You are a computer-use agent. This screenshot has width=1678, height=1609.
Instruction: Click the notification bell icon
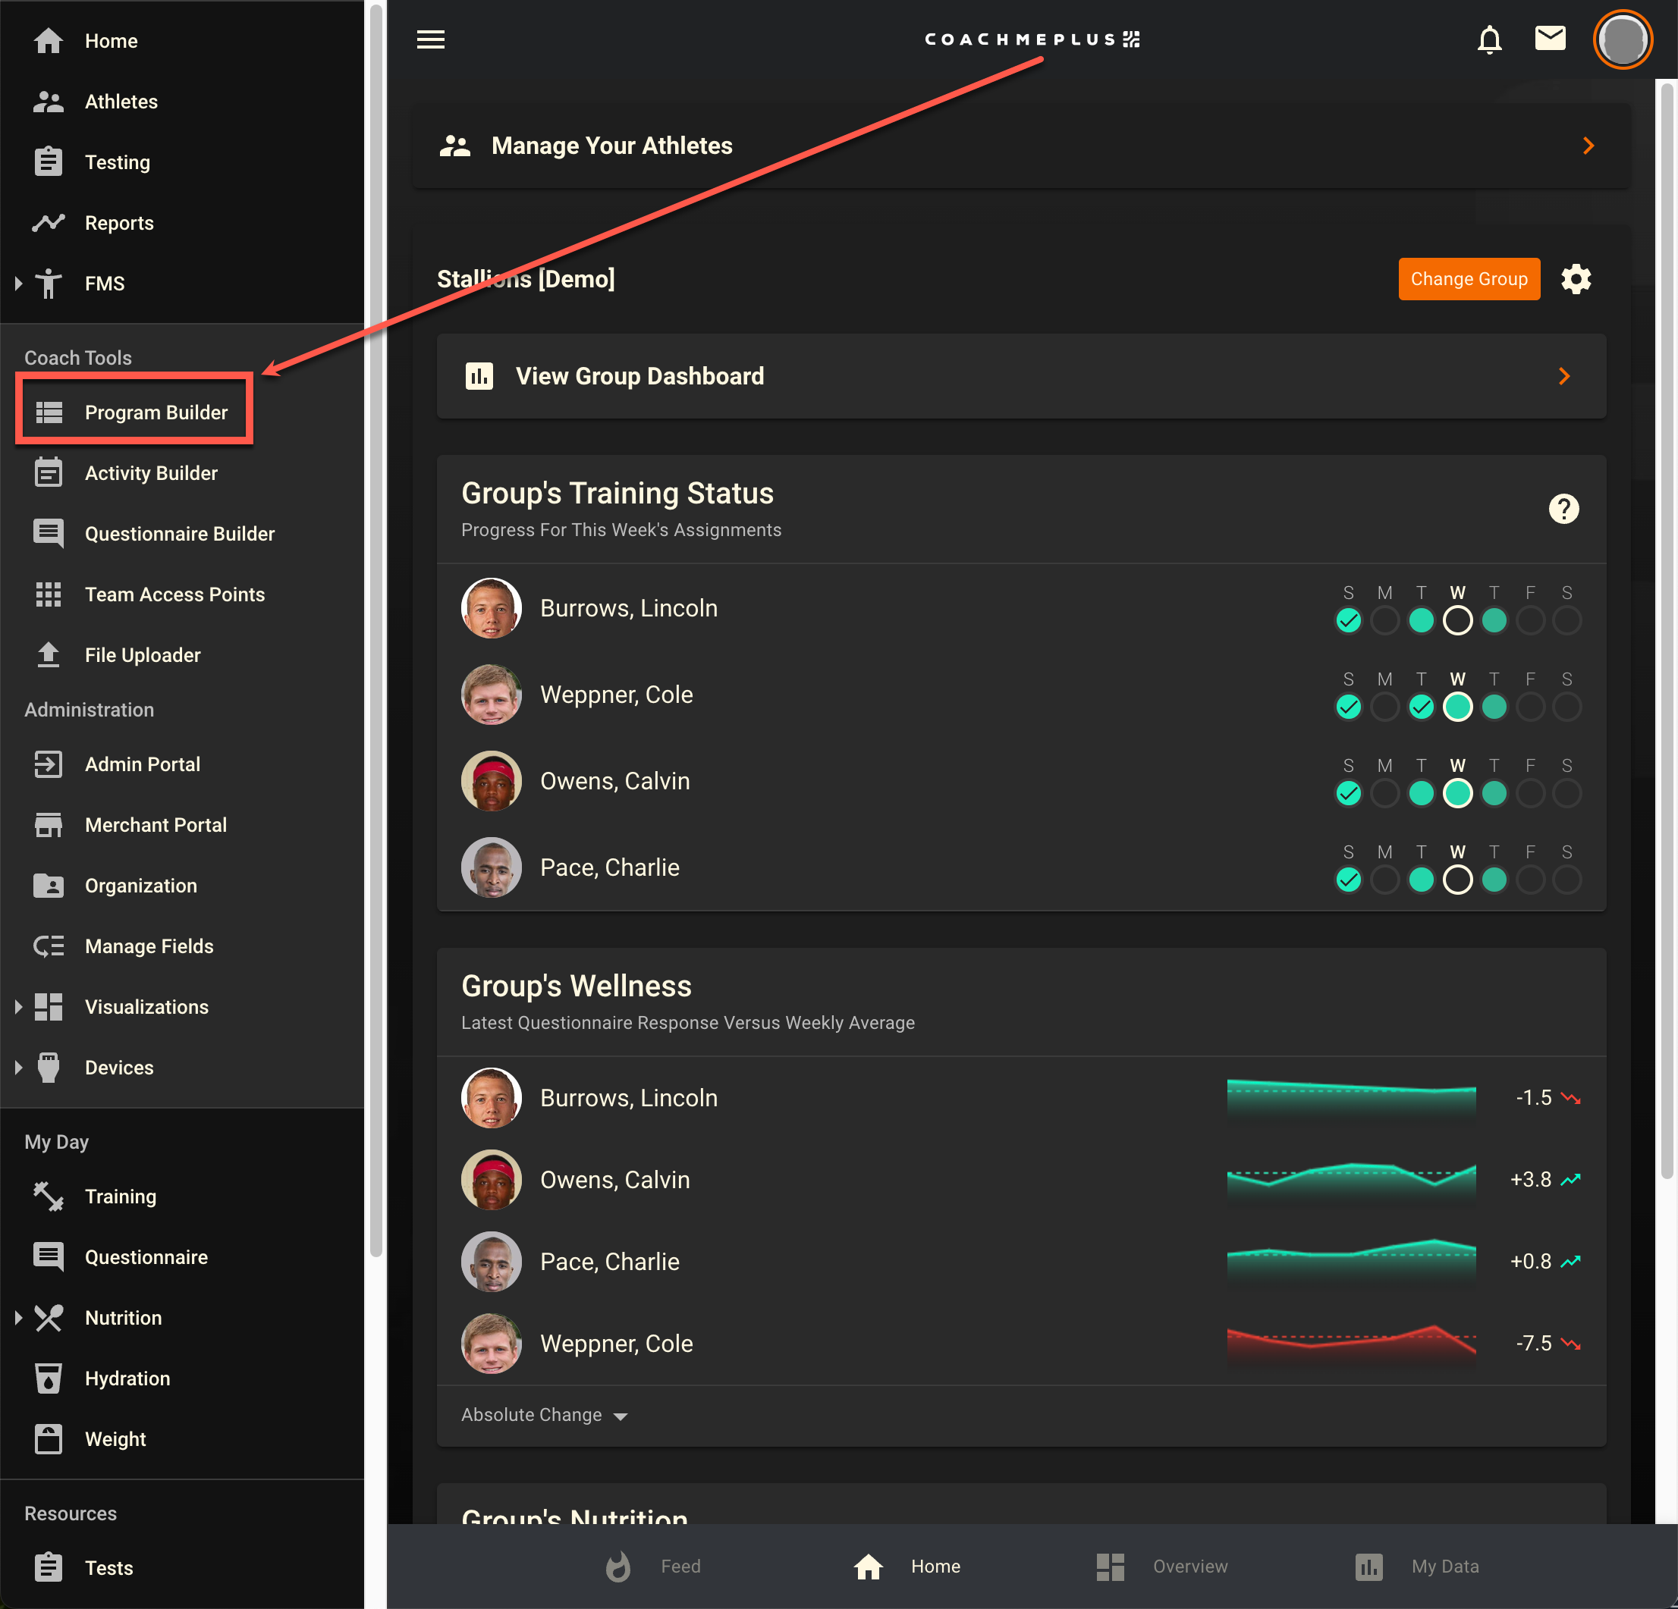(1489, 39)
